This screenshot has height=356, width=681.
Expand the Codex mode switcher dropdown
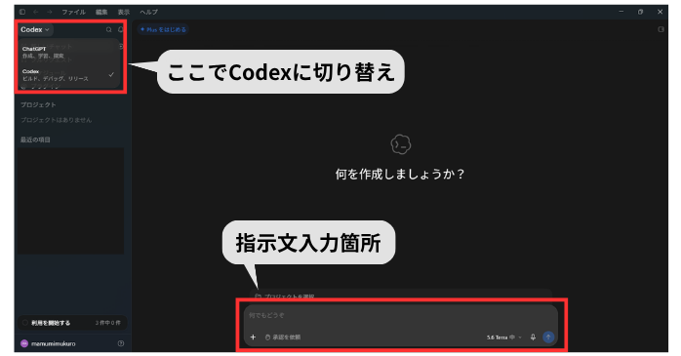click(x=35, y=29)
